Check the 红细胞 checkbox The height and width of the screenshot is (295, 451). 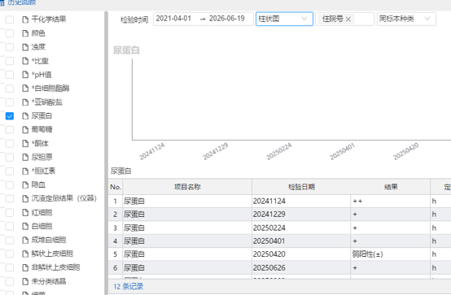coord(10,213)
